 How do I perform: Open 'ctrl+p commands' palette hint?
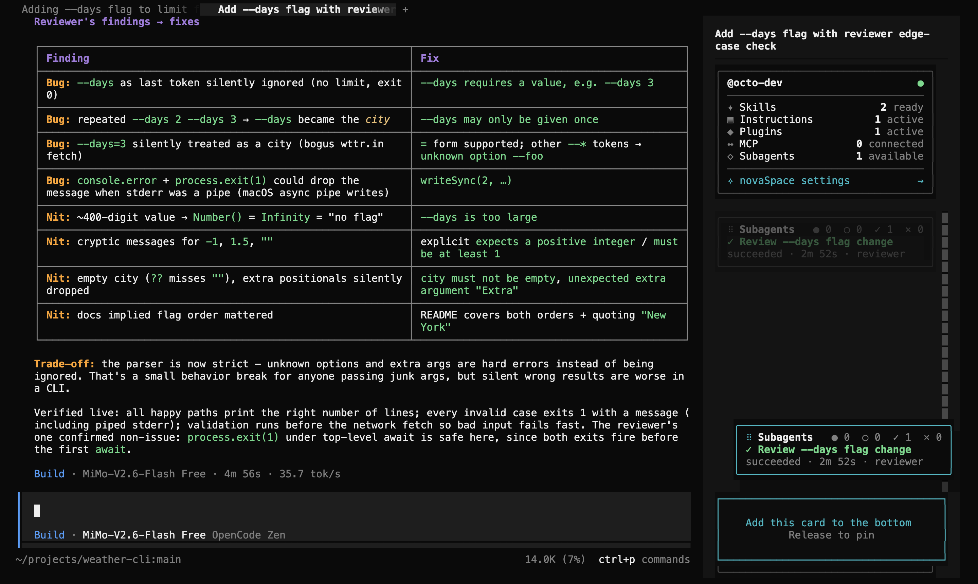644,559
